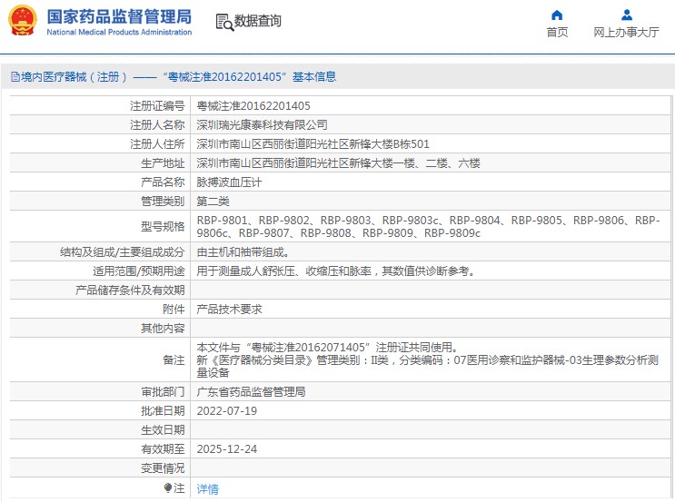The image size is (675, 502).
Task: Click the 生效日期 row label
Action: (163, 429)
